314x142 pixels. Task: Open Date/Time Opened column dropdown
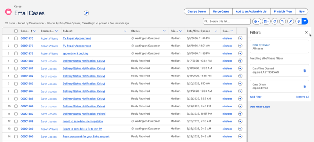pos(216,31)
